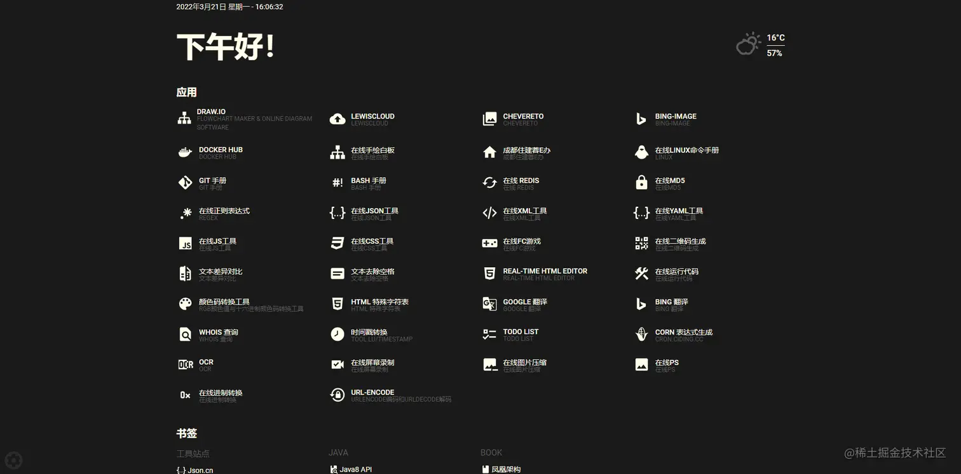Open the GOOGLE 翻译 link

coord(524,302)
